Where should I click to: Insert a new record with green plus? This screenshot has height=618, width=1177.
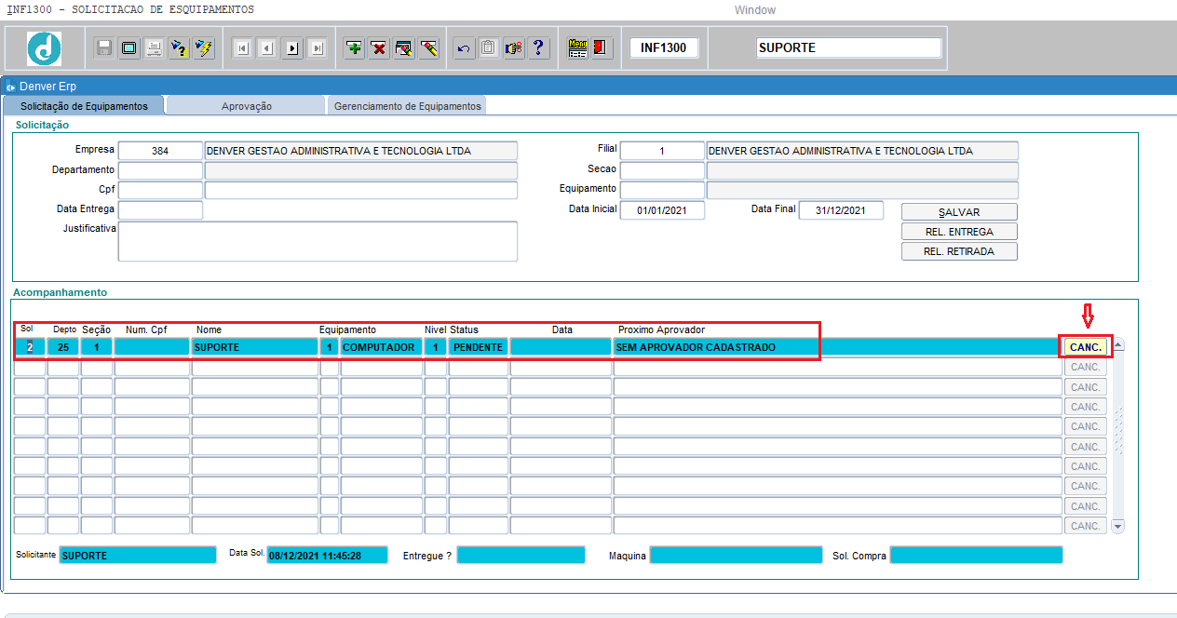(x=354, y=47)
